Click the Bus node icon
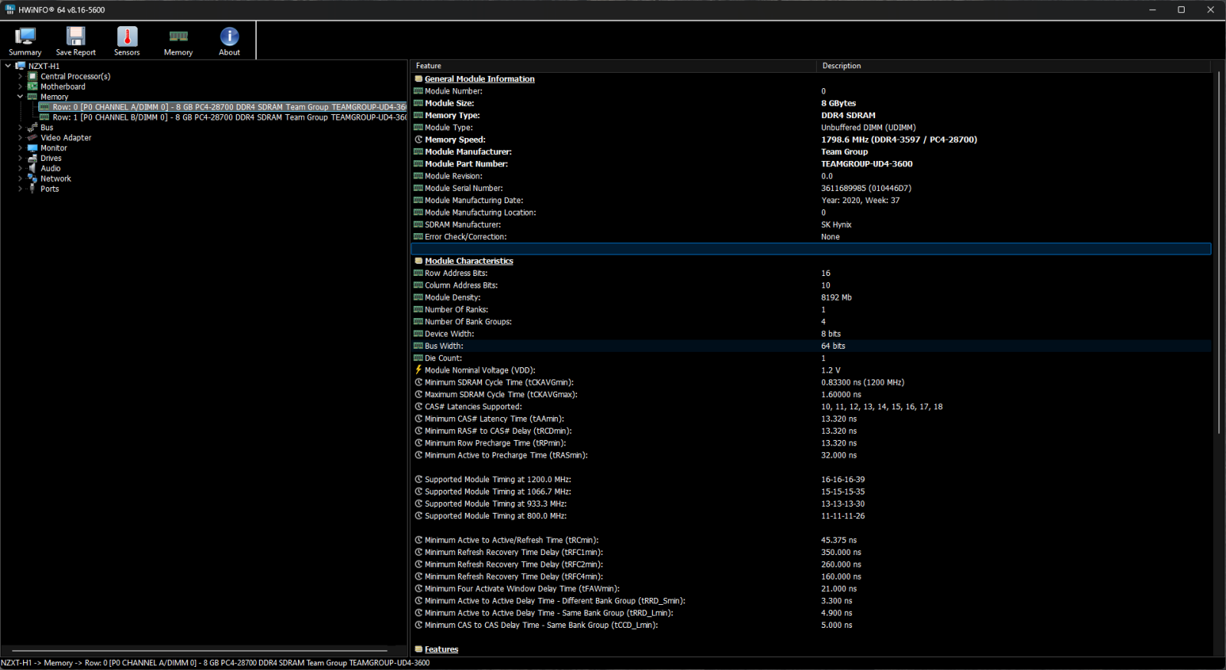1226x670 pixels. tap(32, 127)
